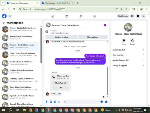The image size is (150, 113).
Task: Open Topo - 2beds 2baths House chat
Action: (20, 89)
